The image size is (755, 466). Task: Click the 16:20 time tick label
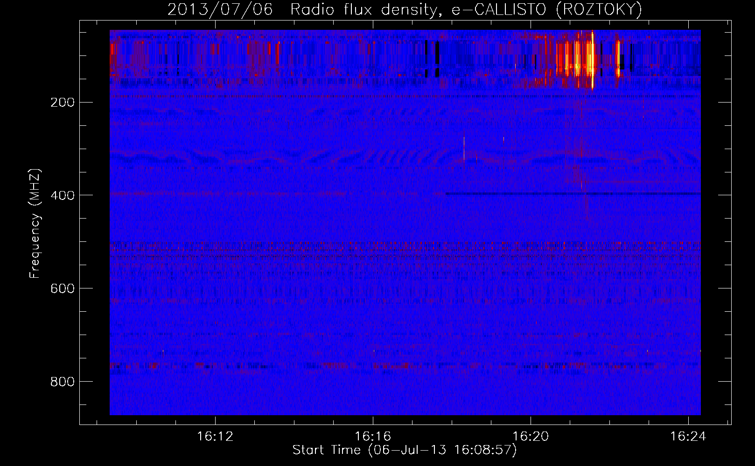[x=531, y=436]
